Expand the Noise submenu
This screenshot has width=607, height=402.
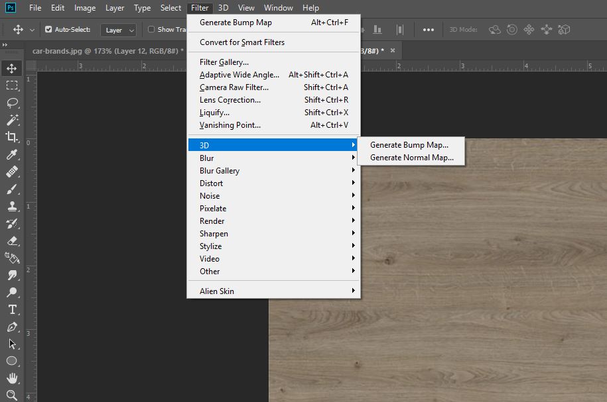pos(274,195)
